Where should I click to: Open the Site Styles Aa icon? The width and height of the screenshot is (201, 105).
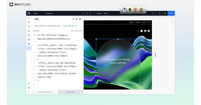[29, 35]
